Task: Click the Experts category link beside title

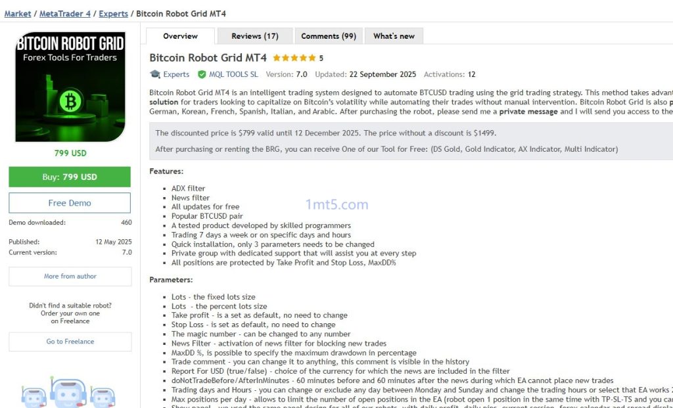Action: pyautogui.click(x=176, y=75)
